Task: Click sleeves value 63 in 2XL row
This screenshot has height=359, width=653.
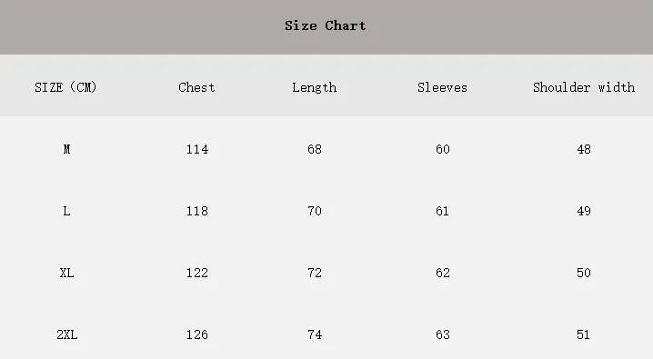Action: (442, 334)
